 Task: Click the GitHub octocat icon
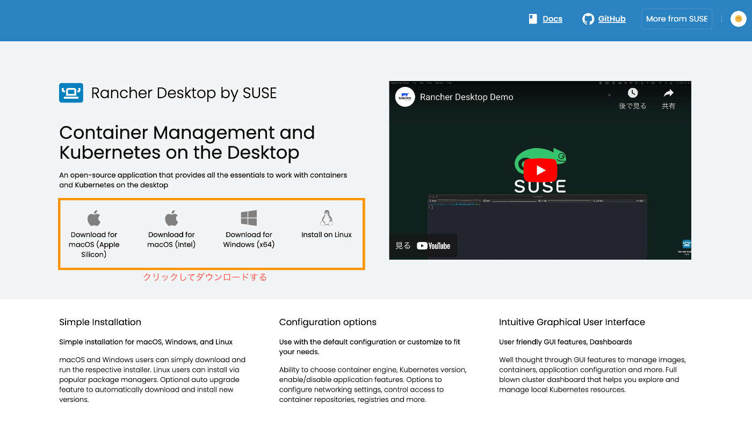588,19
